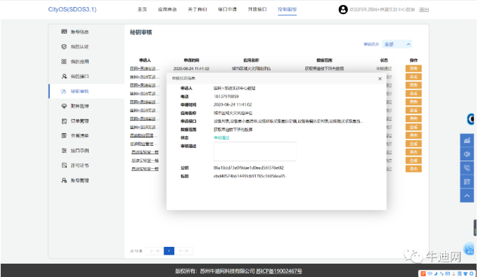The image size is (478, 277).
Task: Open 我的认证 shield icon in sidebar
Action: (x=64, y=46)
